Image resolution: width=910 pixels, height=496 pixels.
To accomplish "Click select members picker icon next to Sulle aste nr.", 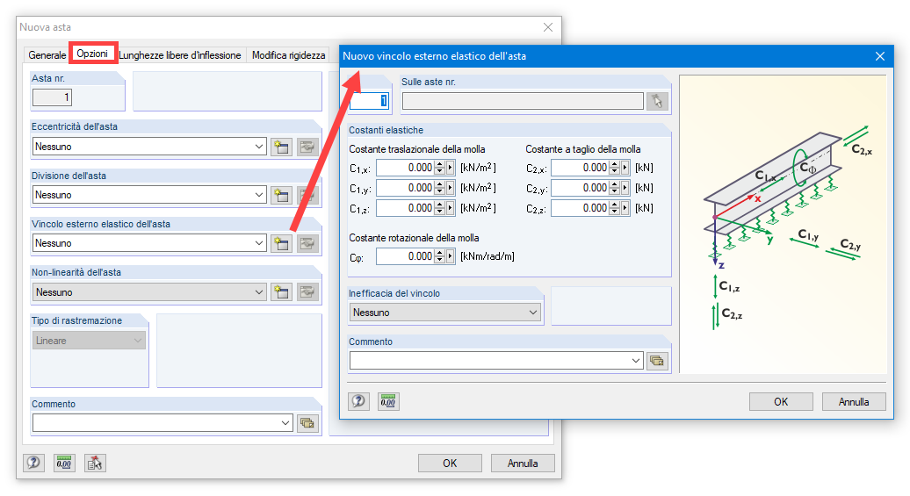I will (x=657, y=101).
